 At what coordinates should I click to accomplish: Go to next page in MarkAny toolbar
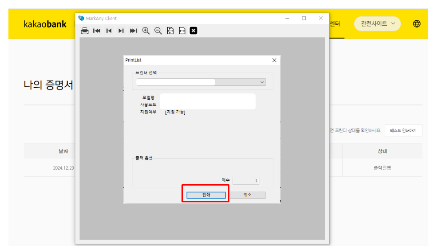pyautogui.click(x=121, y=31)
